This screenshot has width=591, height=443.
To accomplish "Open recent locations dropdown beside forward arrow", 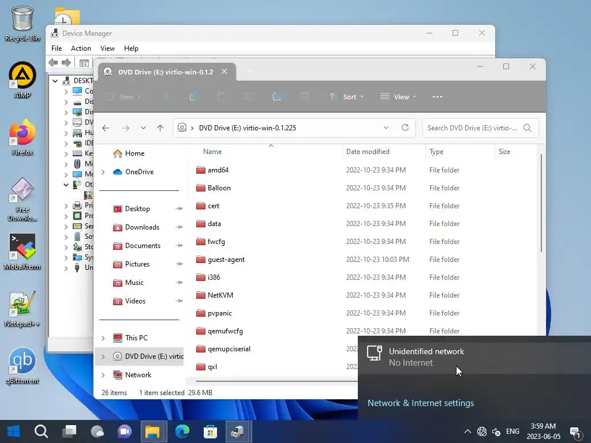I will [x=143, y=128].
